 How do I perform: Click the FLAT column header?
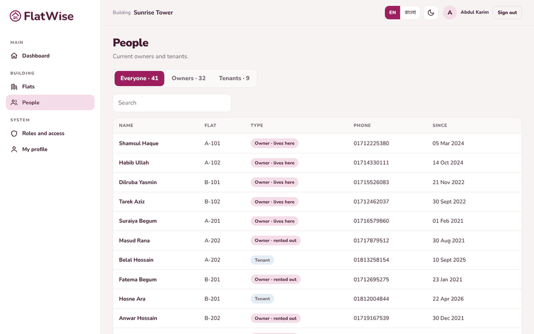tap(210, 126)
